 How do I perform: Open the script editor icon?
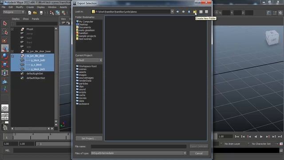click(x=281, y=150)
